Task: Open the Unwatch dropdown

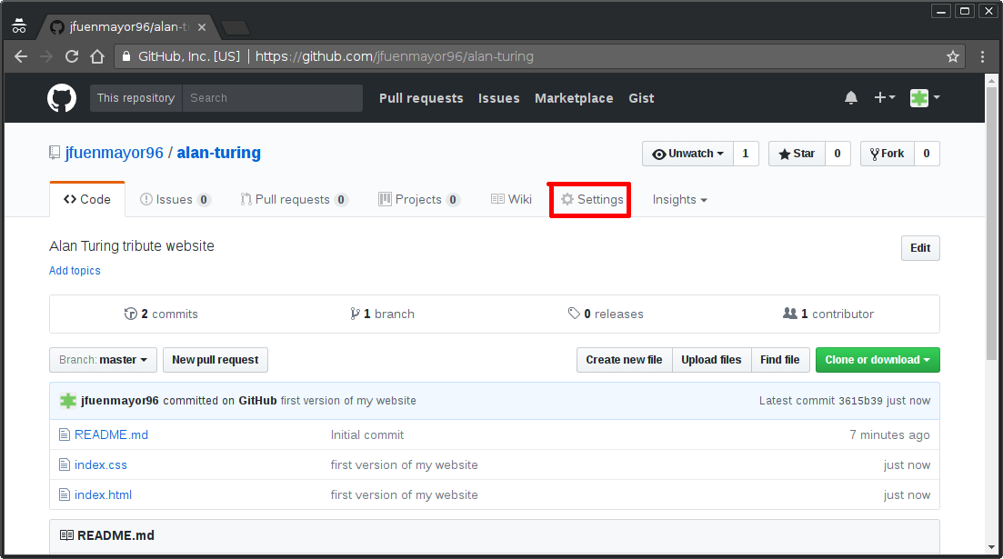Action: pos(687,153)
